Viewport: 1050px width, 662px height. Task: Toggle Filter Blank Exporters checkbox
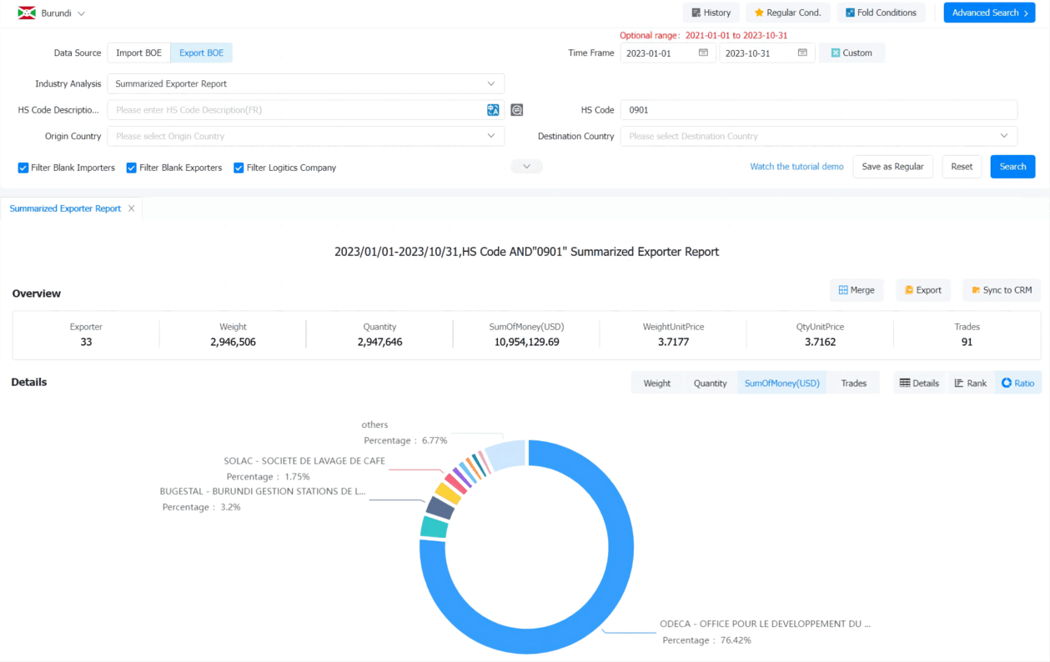[131, 168]
